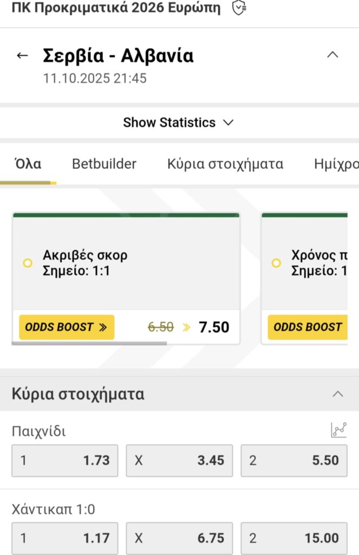This screenshot has height=555, width=359.
Task: Select the radio circle on the Χρόνος card
Action: click(x=276, y=263)
